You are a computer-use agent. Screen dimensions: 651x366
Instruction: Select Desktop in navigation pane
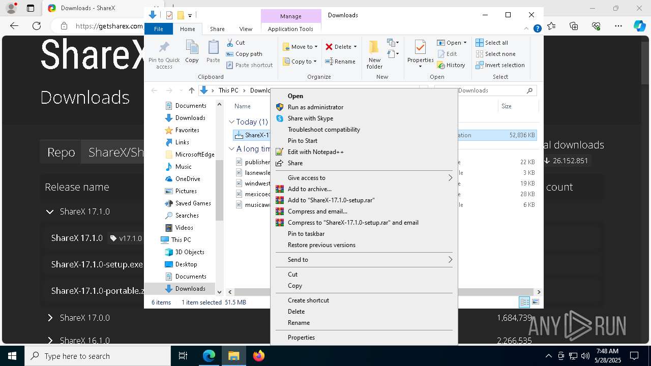(x=186, y=264)
